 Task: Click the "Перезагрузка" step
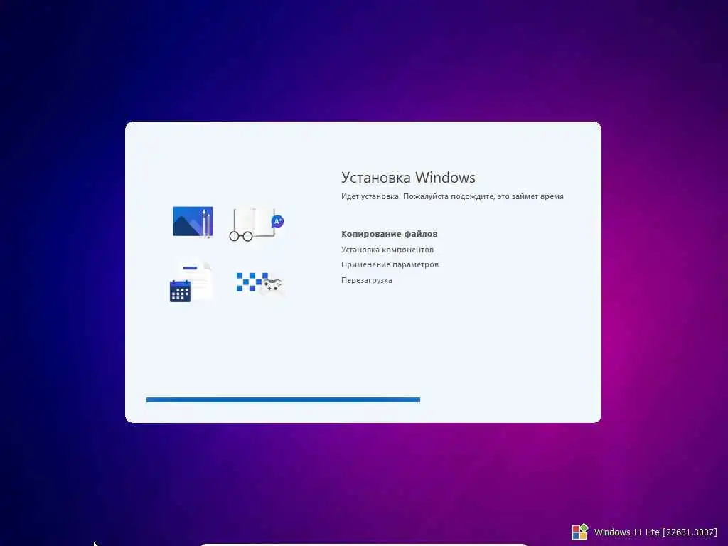[x=366, y=280]
